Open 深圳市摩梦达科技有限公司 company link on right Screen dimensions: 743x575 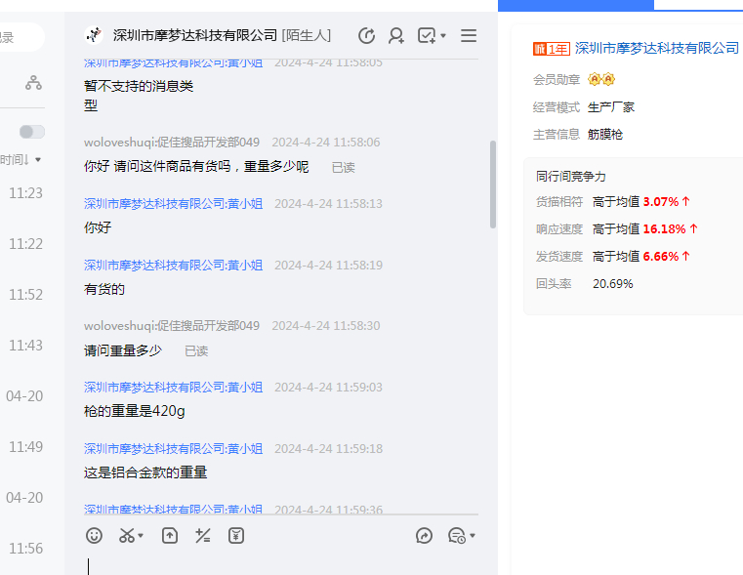[x=656, y=48]
